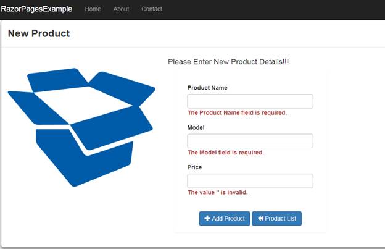The image size is (385, 249).
Task: Open the Contact nav link
Action: coord(152,9)
